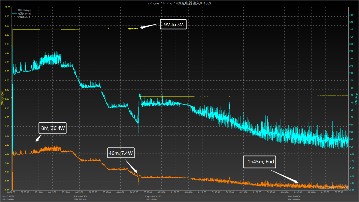Click the 3.50 left axis label
359x202 pixels.
click(7, 126)
